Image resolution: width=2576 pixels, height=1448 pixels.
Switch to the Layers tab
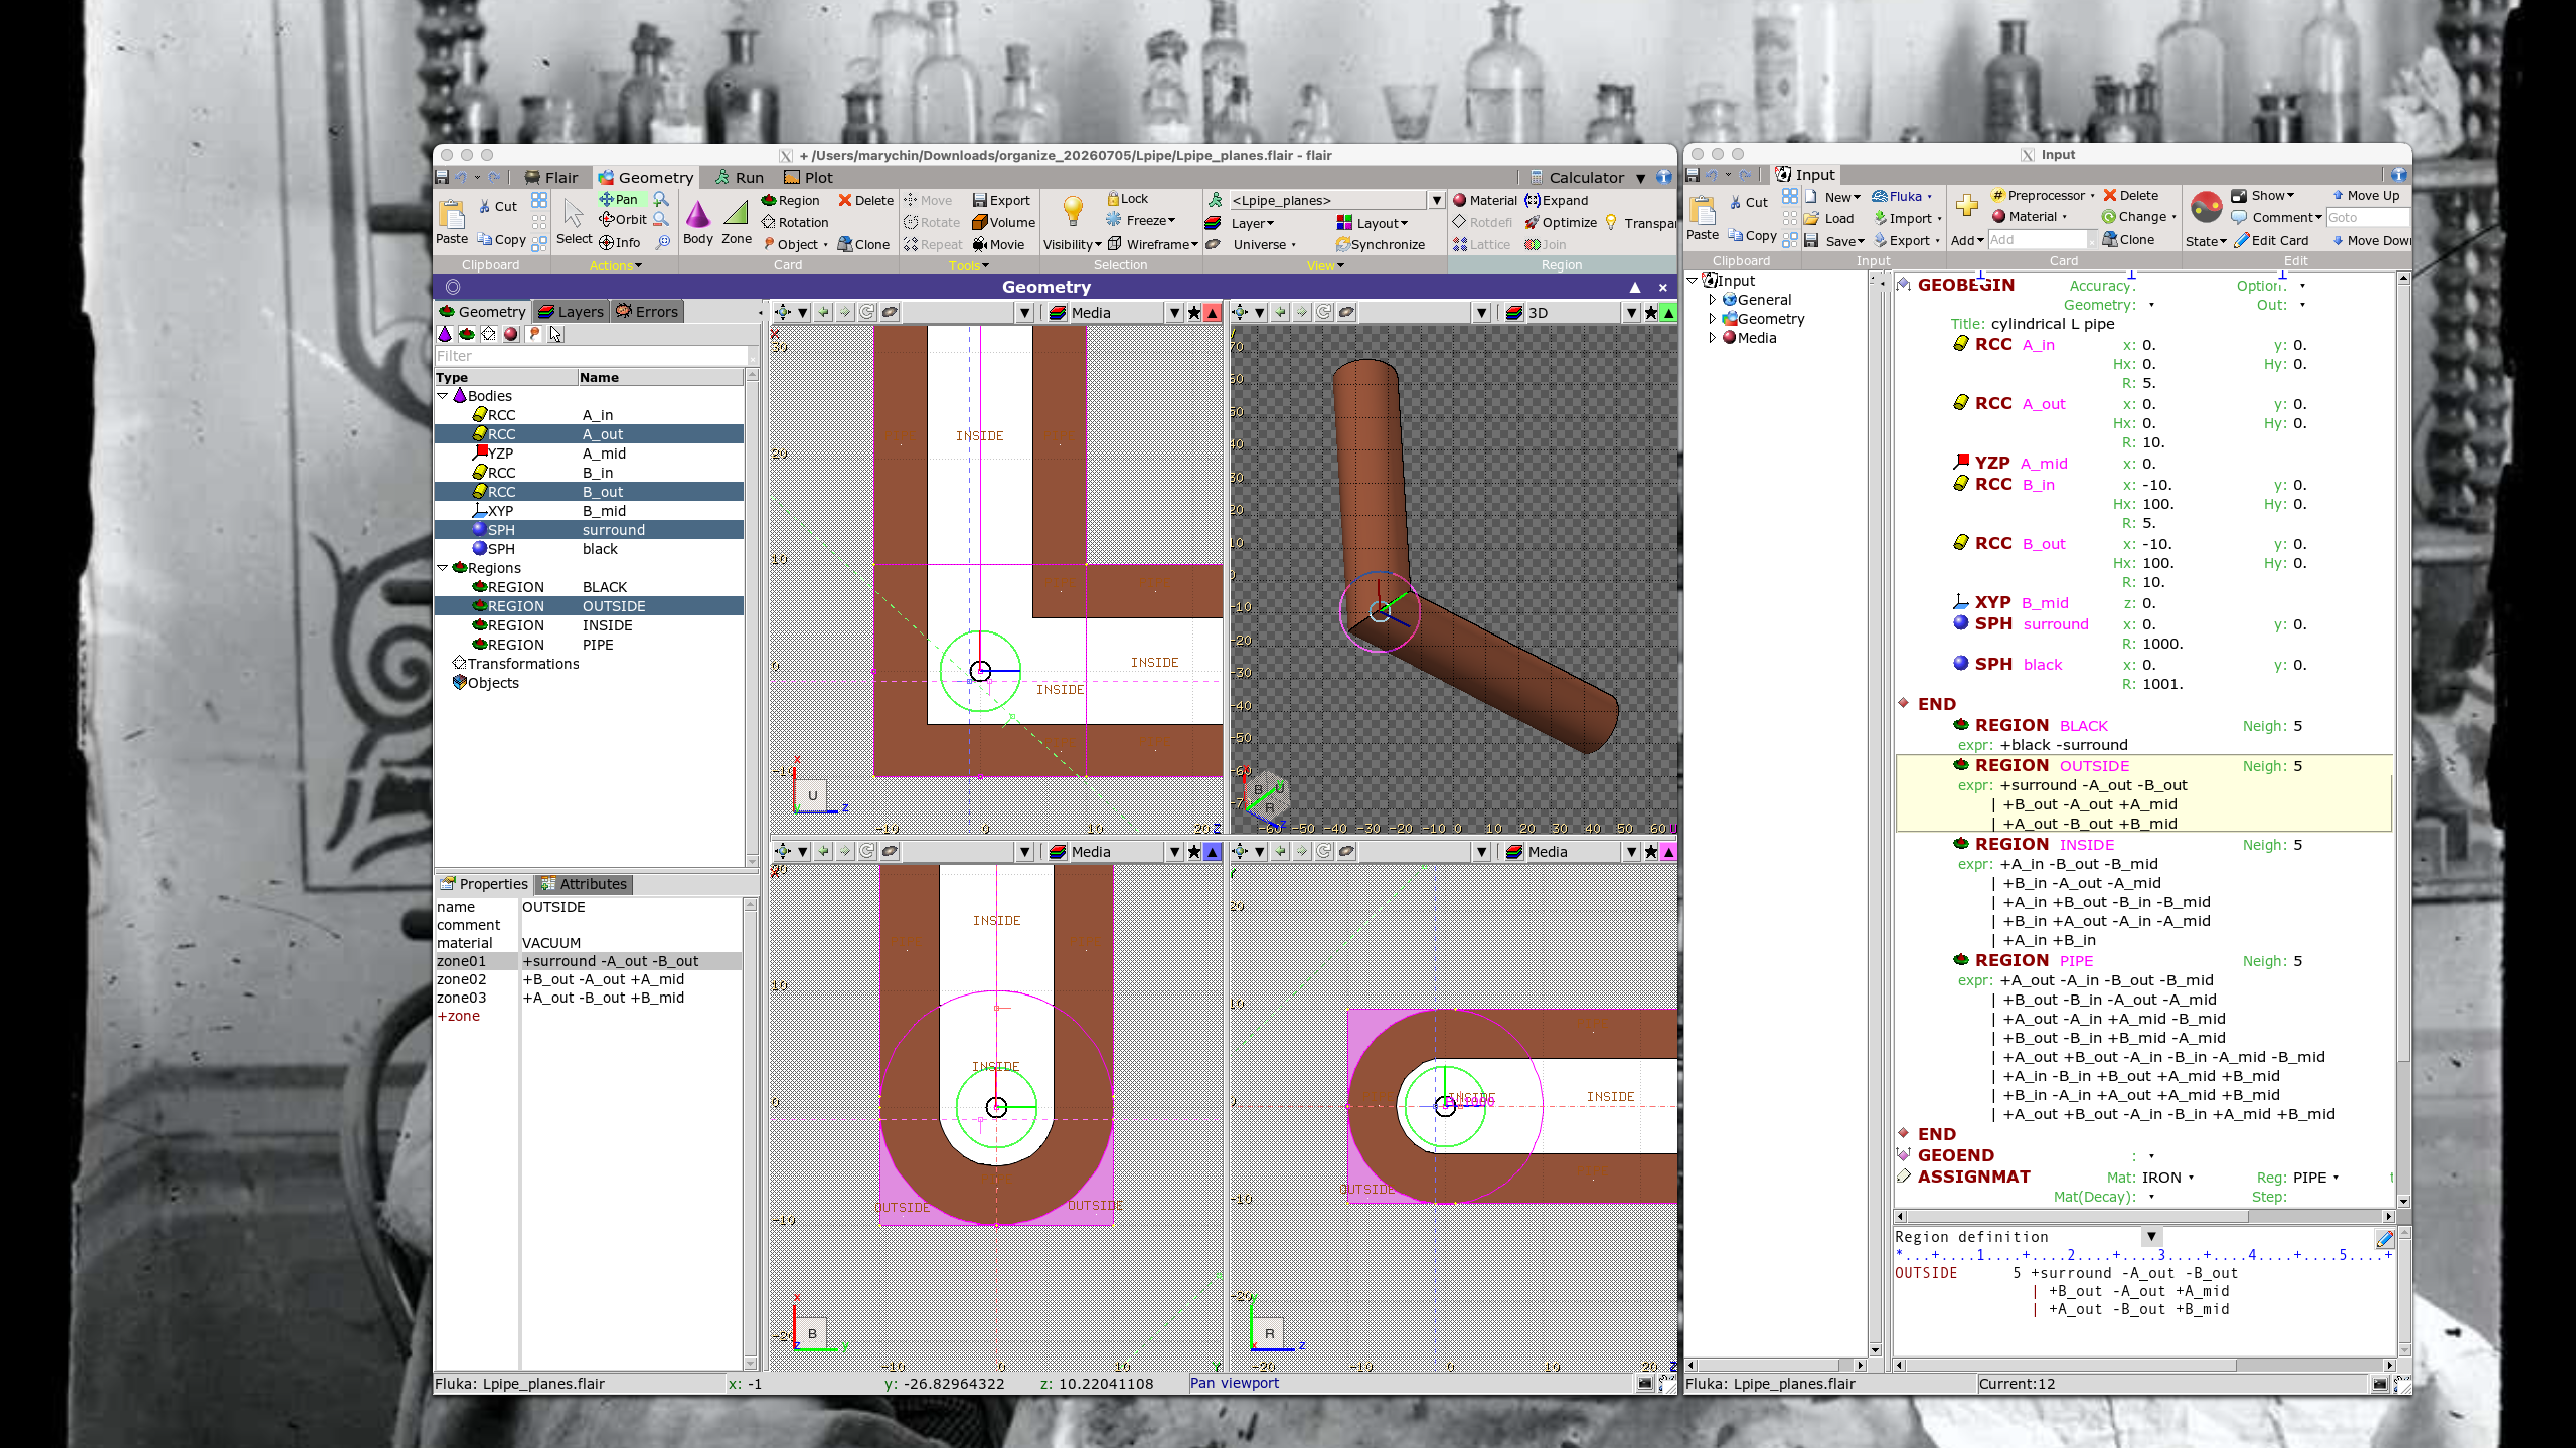click(571, 312)
